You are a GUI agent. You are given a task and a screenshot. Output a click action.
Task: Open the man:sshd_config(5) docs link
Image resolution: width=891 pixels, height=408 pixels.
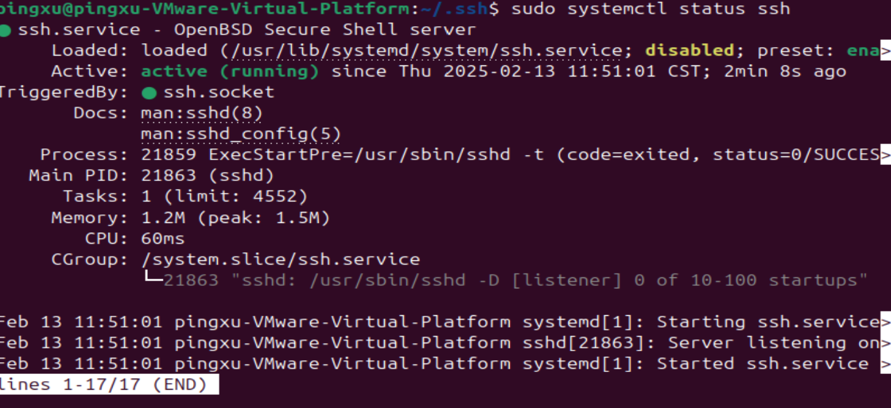pyautogui.click(x=241, y=135)
